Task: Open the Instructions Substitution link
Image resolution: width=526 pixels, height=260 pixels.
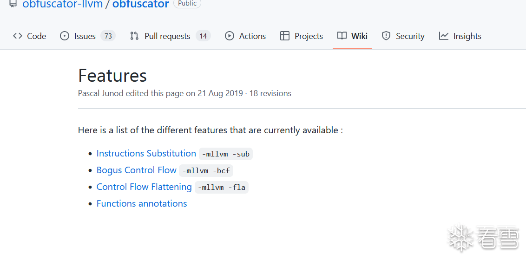Action: tap(146, 154)
